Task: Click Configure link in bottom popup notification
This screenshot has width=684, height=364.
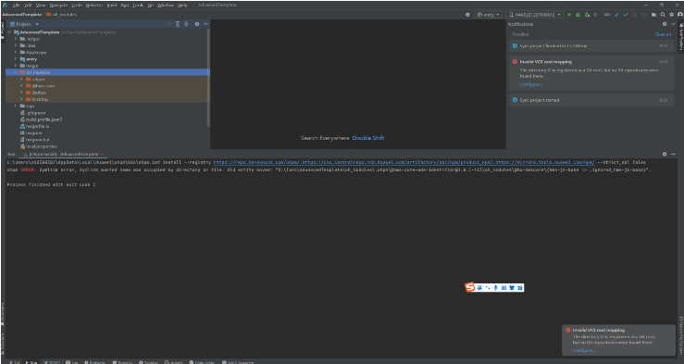Action: pos(584,350)
